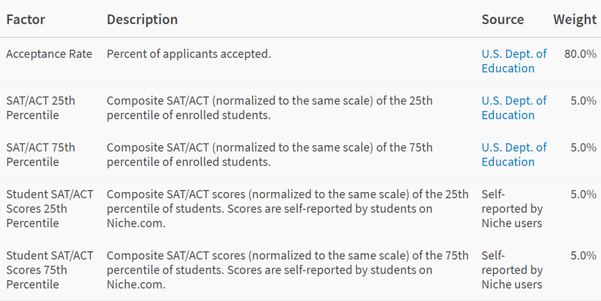Click the U.S. Dept. of Education link for Acceptance Rate
Image resolution: width=601 pixels, height=301 pixels.
point(514,61)
